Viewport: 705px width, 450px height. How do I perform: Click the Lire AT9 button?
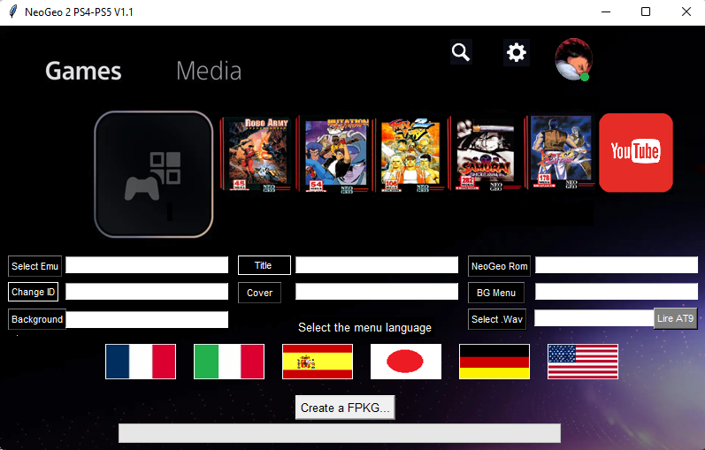coord(675,318)
